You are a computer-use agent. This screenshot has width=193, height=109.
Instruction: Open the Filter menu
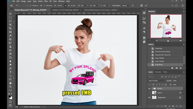point(46,1)
